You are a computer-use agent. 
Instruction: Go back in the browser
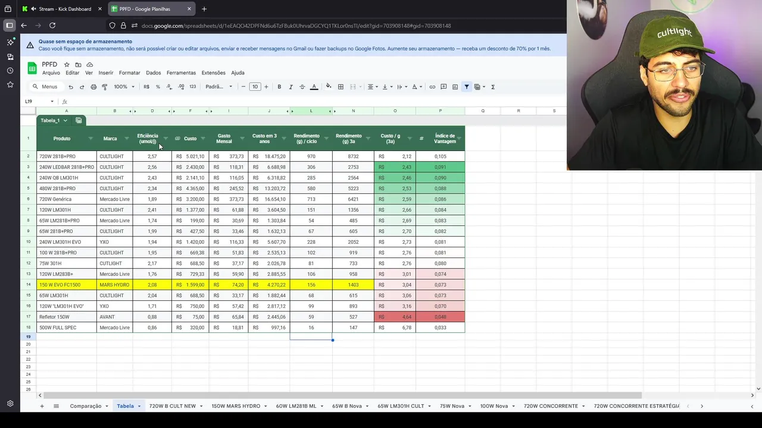tap(24, 26)
